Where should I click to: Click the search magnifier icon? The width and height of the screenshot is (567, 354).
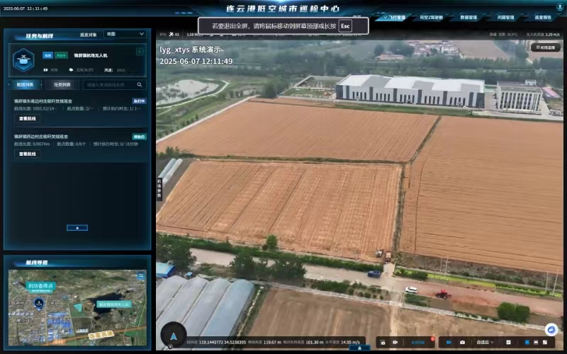(140, 85)
